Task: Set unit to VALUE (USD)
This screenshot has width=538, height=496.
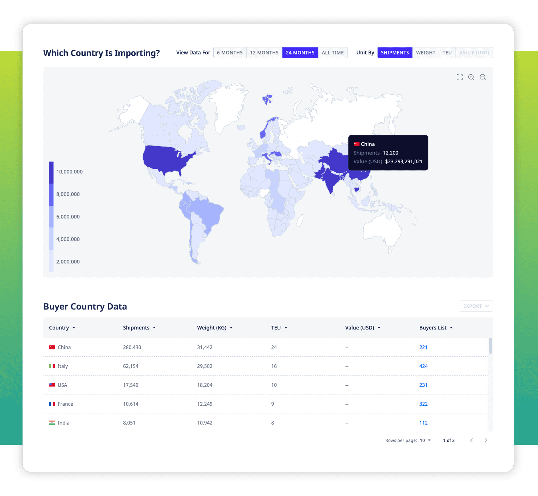Action: coord(474,53)
